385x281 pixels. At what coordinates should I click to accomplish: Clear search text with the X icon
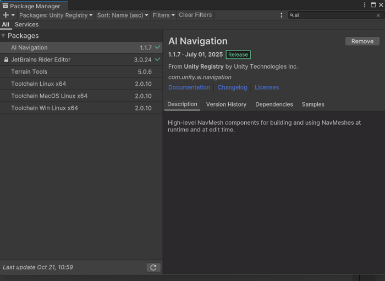[x=378, y=15]
